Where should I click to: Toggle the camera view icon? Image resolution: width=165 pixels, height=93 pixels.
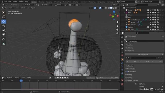point(117,29)
